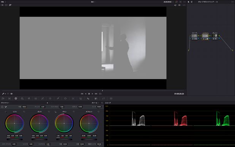Open the ホイール mode dropdown
Screen dimensions: 235x147
coord(95,103)
